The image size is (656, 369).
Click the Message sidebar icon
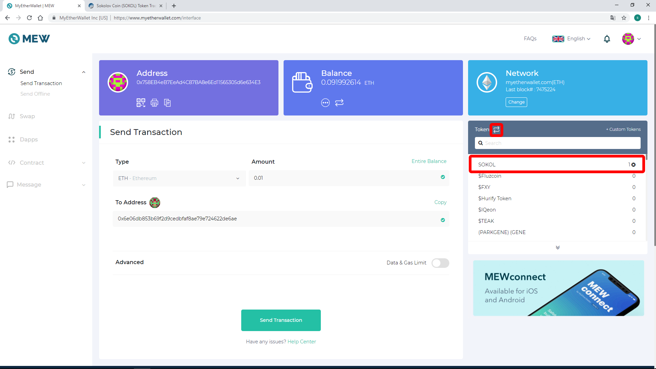pos(10,184)
